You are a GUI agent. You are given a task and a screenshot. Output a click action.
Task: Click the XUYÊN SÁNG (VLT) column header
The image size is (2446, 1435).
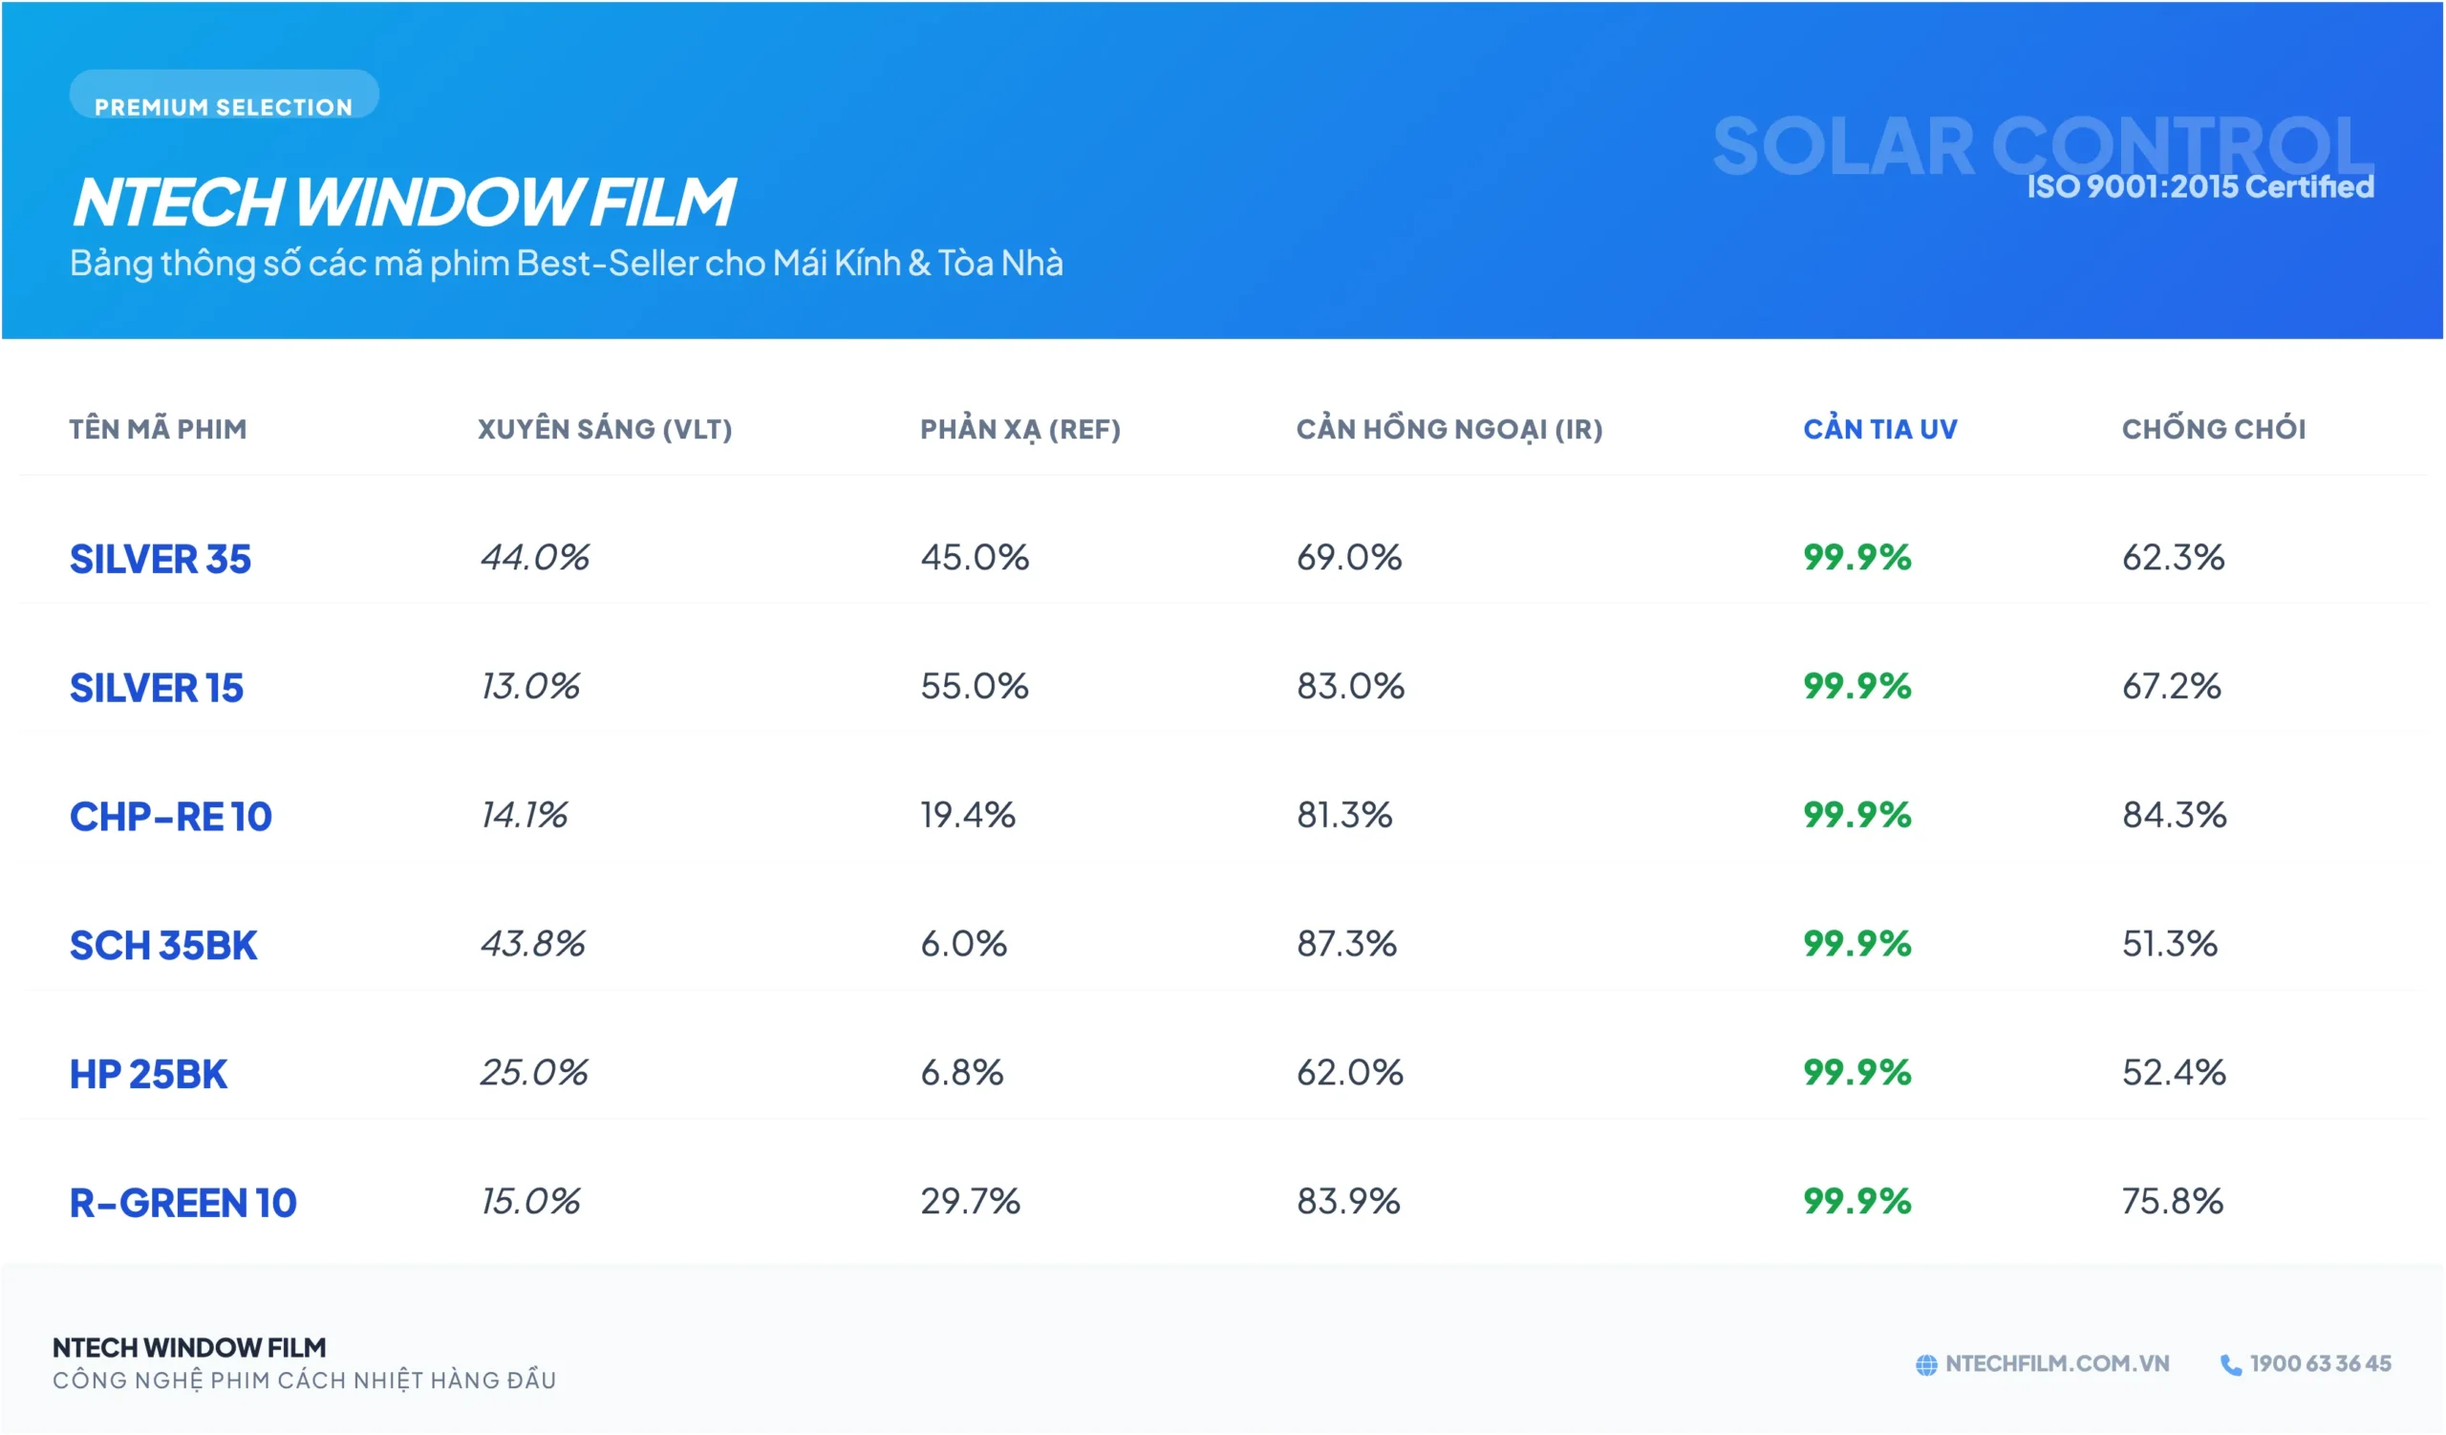[x=605, y=429]
